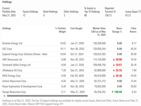
Task: Open the Athabasca Oil Corp holding
Action: [x=12, y=70]
